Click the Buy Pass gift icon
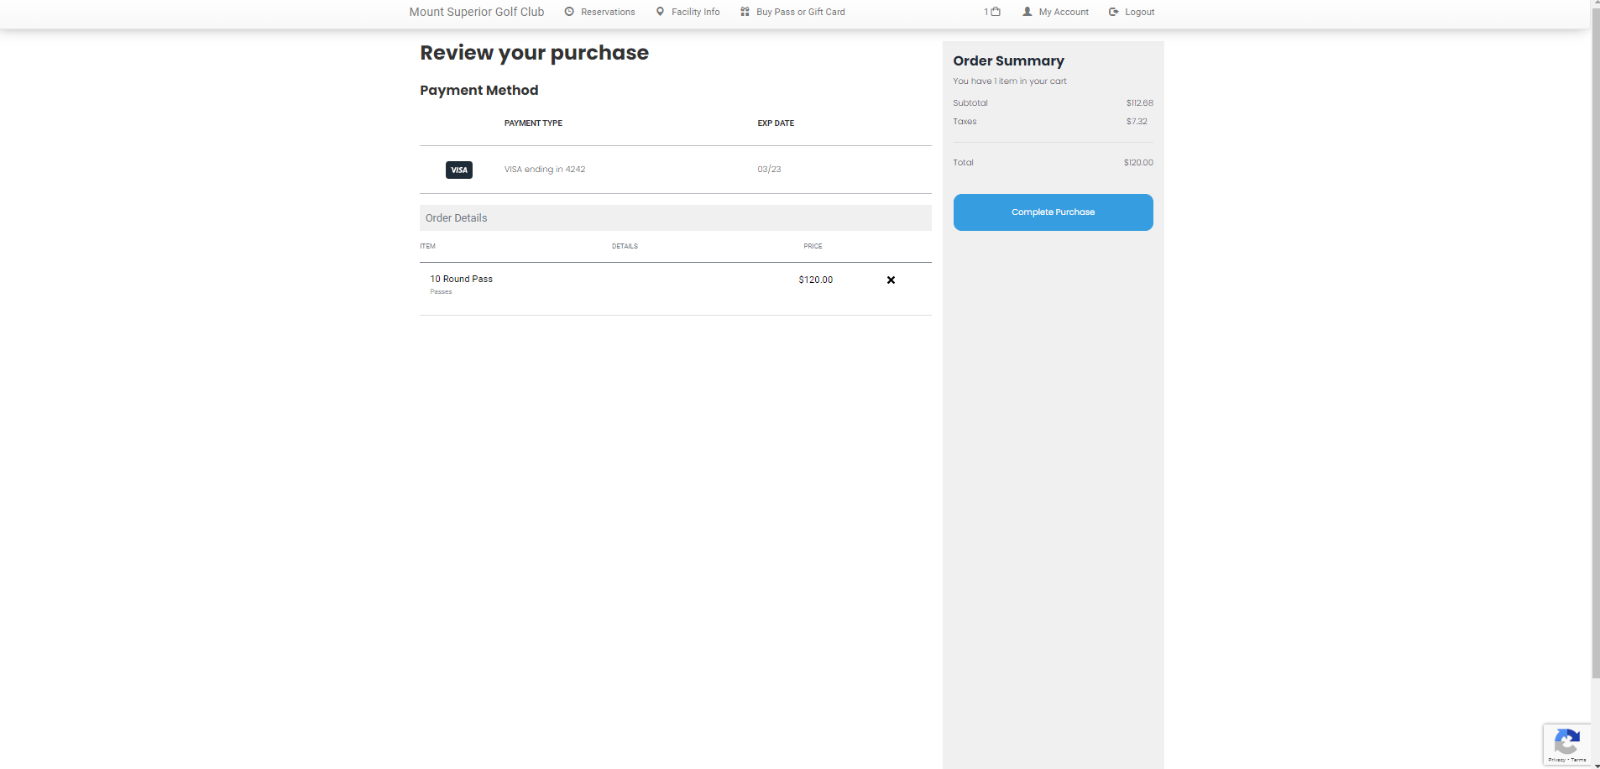The height and width of the screenshot is (769, 1600). click(745, 12)
